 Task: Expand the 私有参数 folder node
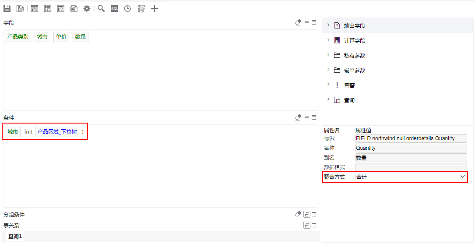coord(328,55)
